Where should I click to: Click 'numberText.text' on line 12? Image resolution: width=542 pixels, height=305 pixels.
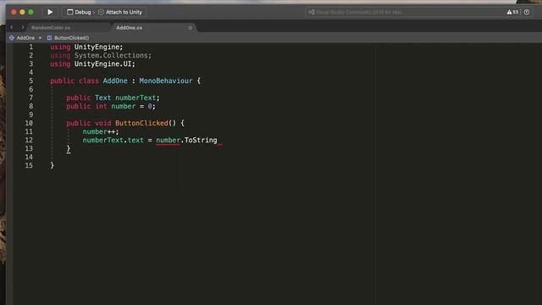tap(113, 140)
